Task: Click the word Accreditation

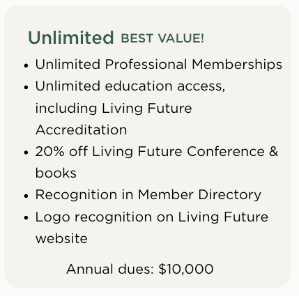Action: coord(82,130)
